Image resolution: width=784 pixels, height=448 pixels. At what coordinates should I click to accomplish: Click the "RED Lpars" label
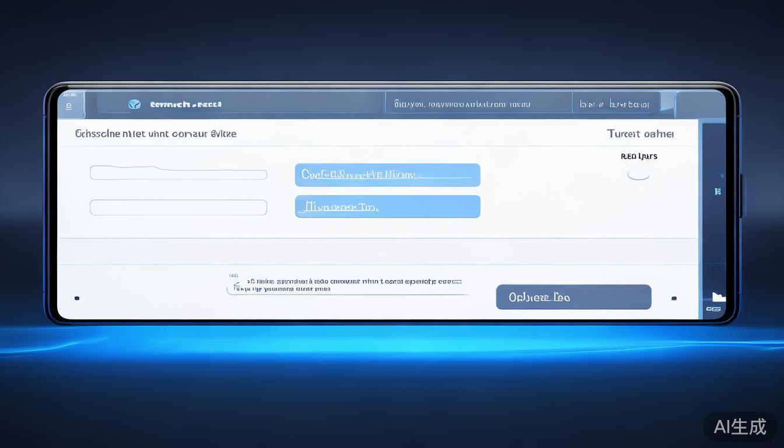pyautogui.click(x=639, y=156)
